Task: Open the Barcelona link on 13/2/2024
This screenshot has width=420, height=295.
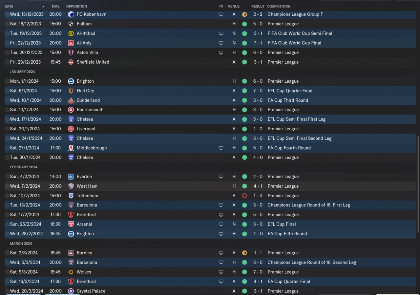Action: click(87, 205)
